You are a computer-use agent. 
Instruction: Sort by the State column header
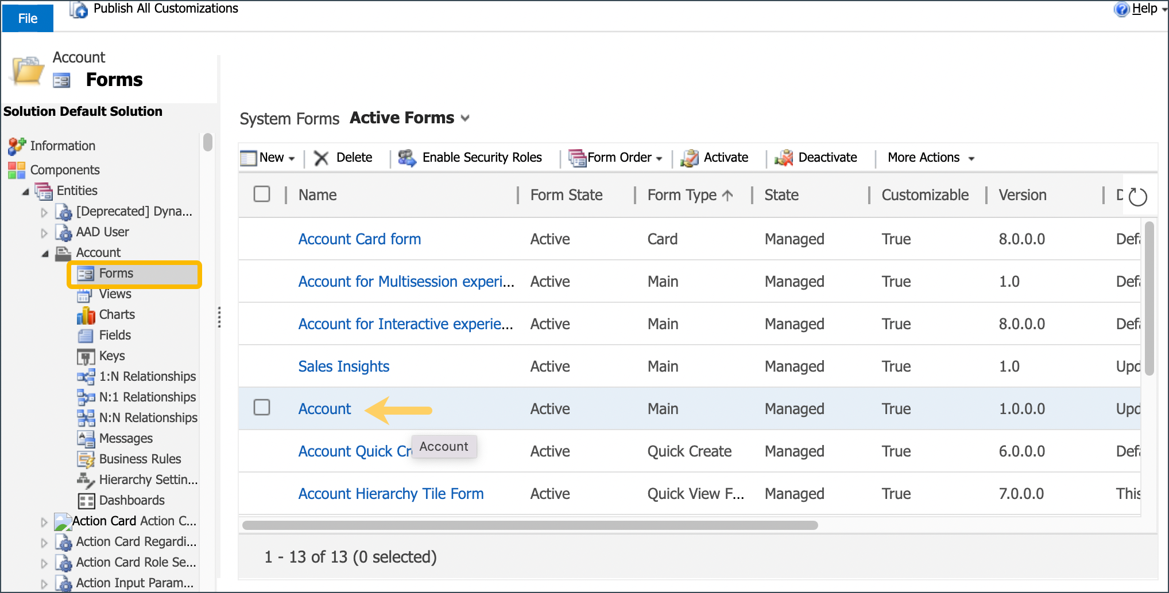tap(781, 195)
